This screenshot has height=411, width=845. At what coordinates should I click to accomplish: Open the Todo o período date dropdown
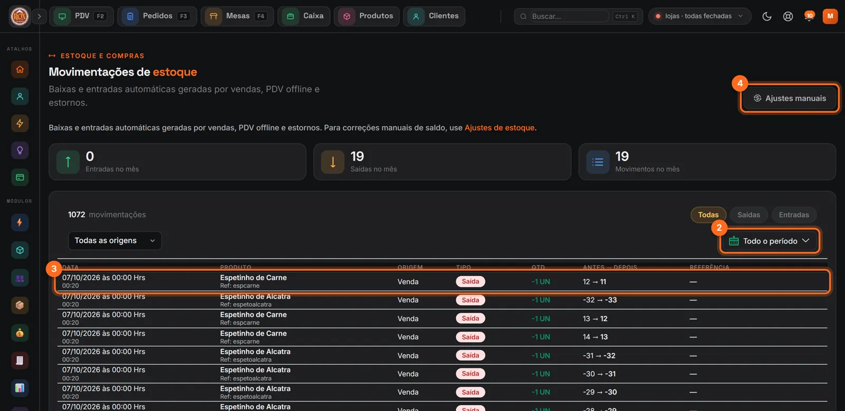(x=769, y=241)
